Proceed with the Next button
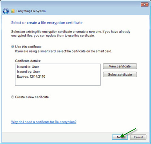This screenshot has height=144, width=151. [x=120, y=137]
